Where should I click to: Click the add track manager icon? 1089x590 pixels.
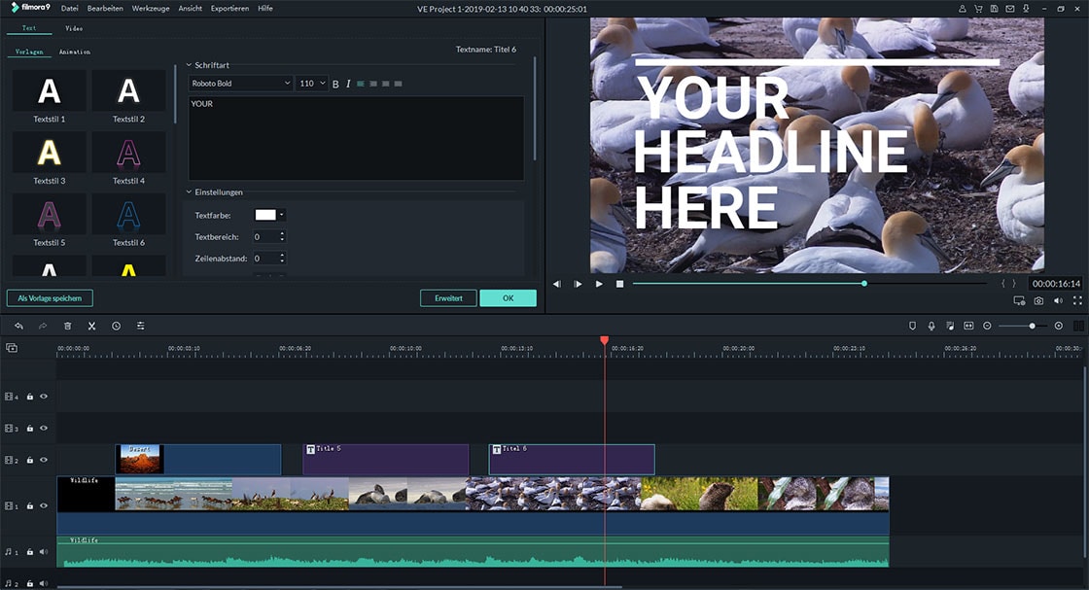point(11,348)
